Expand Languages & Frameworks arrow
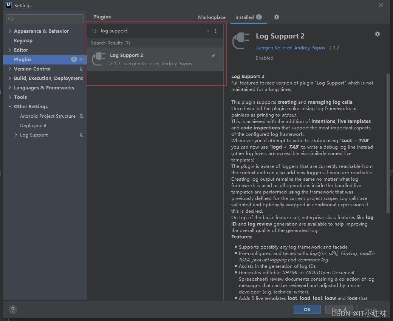This screenshot has height=321, width=393. [10, 88]
